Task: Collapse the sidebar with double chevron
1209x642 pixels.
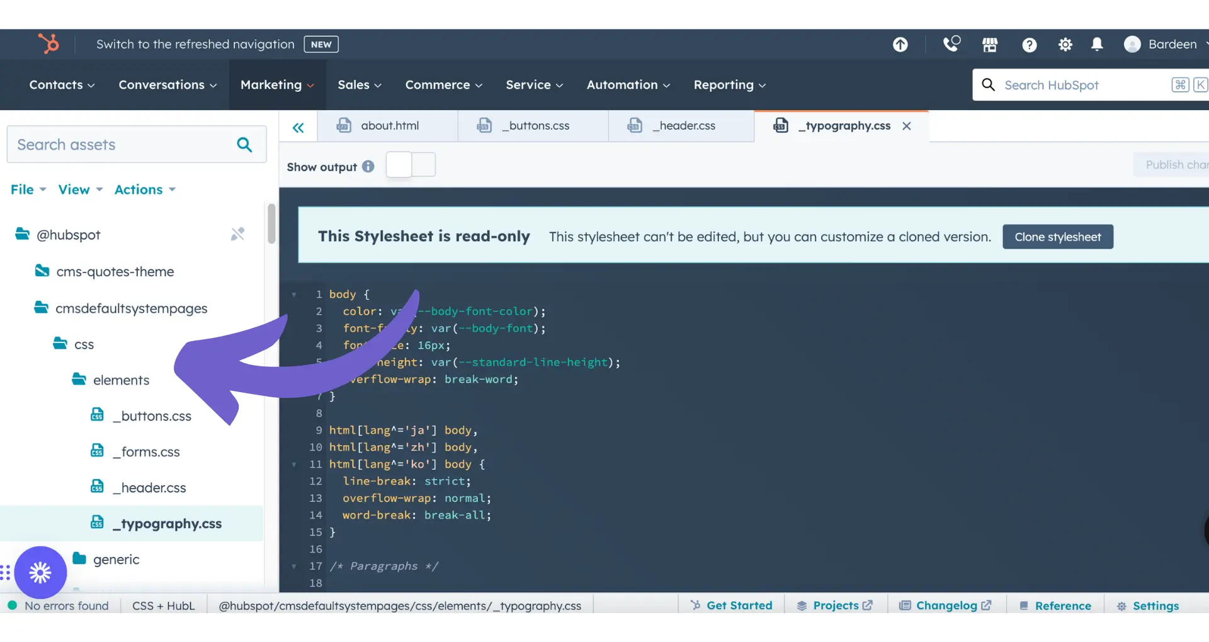Action: pos(298,128)
